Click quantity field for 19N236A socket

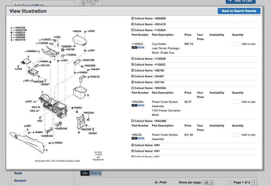(236, 102)
